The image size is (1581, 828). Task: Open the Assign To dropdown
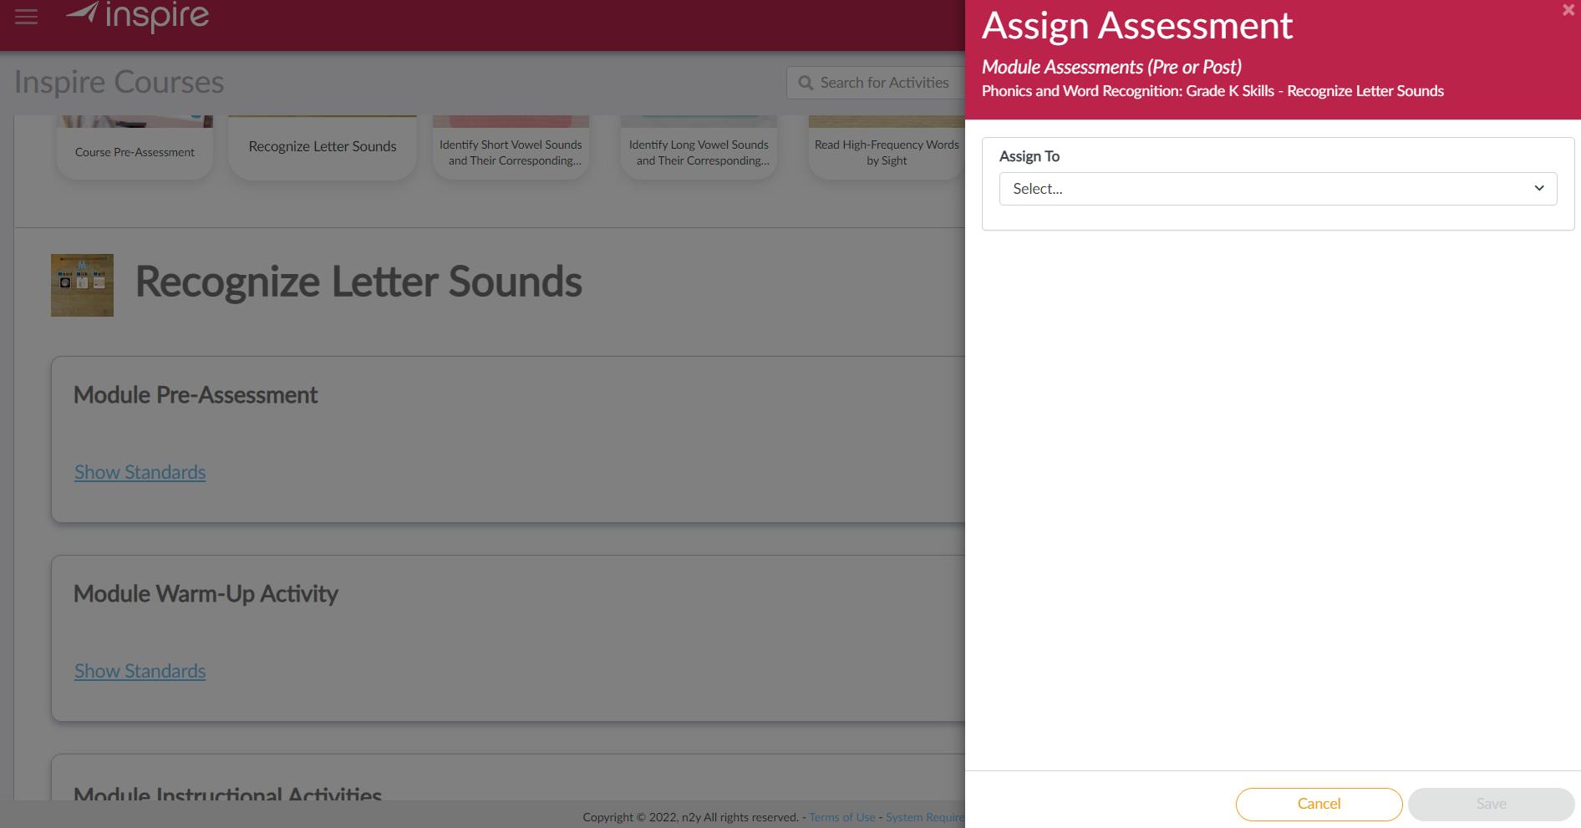click(1278, 189)
